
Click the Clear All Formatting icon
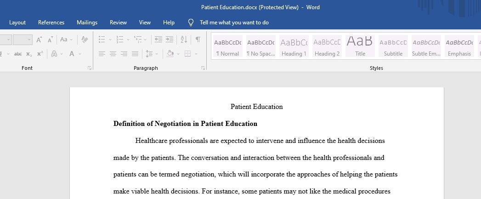[x=85, y=40]
